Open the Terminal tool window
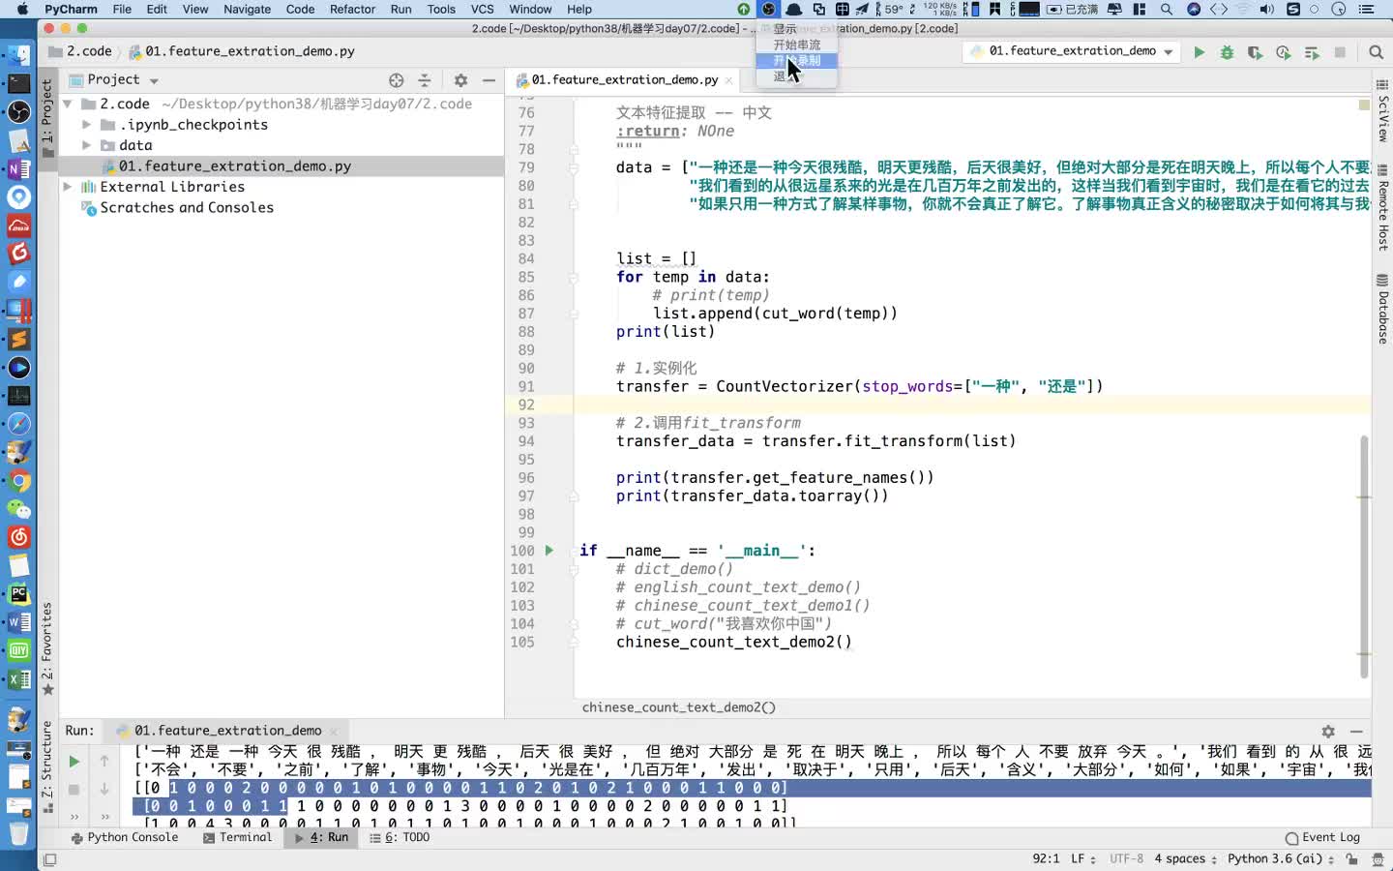The width and height of the screenshot is (1393, 871). 238,838
